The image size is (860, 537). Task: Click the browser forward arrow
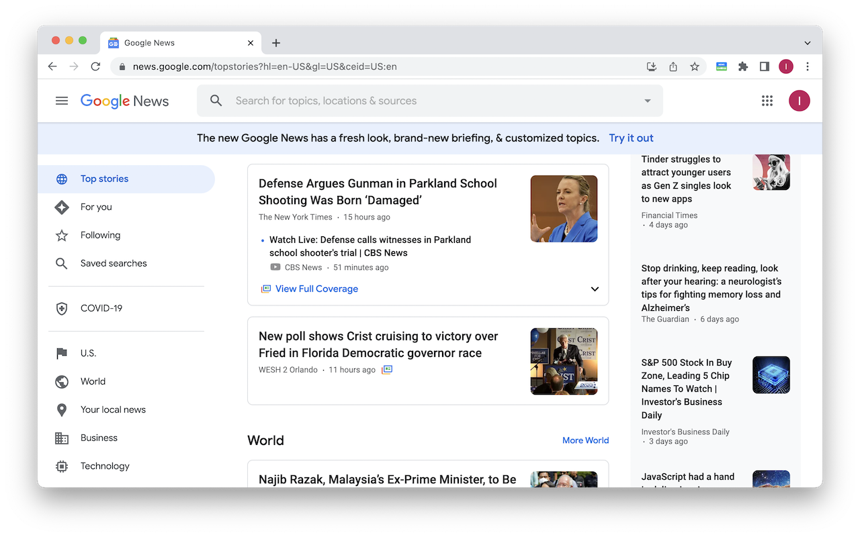[x=74, y=66]
